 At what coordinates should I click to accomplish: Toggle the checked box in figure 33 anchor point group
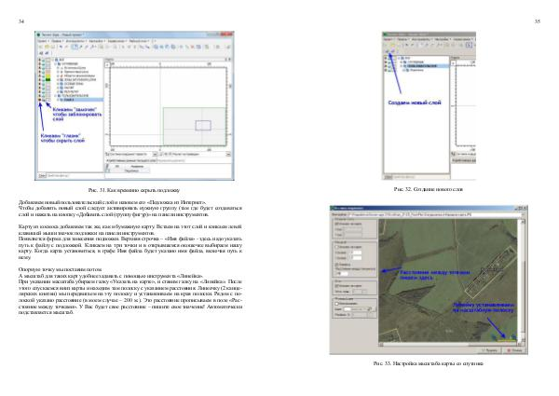[x=336, y=224]
